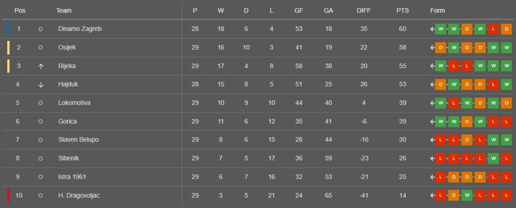Click Slaven Belupo's orange D form badge

tap(466, 140)
